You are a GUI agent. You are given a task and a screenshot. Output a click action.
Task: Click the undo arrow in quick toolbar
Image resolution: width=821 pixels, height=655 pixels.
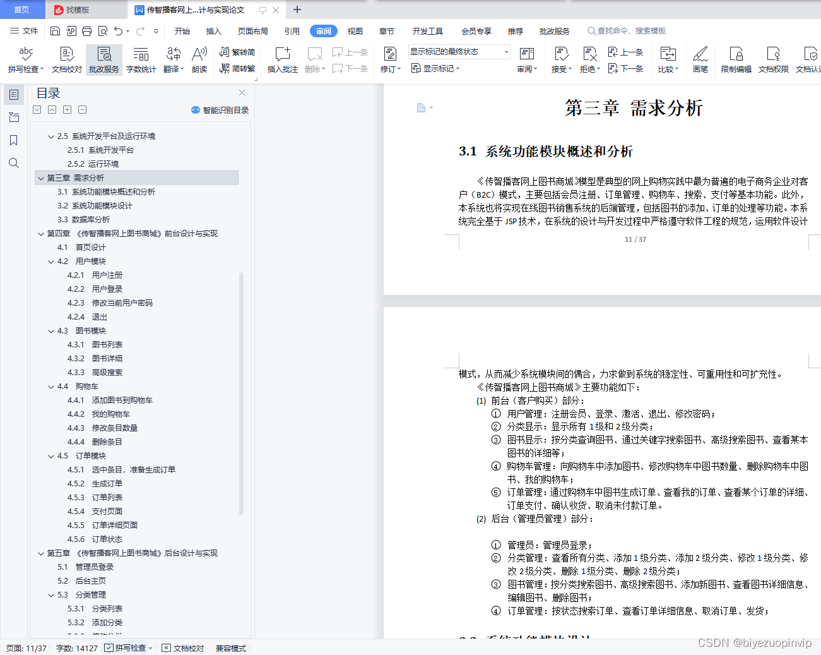(x=118, y=31)
